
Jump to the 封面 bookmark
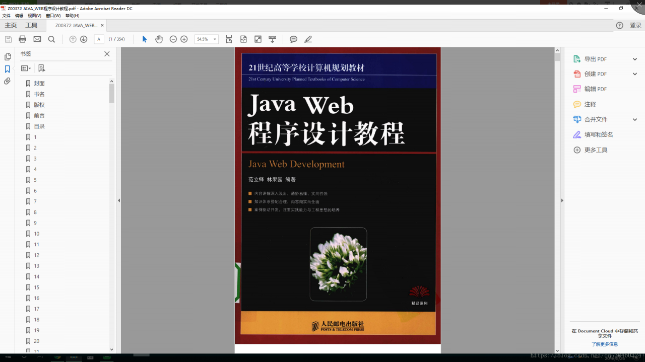tap(39, 84)
